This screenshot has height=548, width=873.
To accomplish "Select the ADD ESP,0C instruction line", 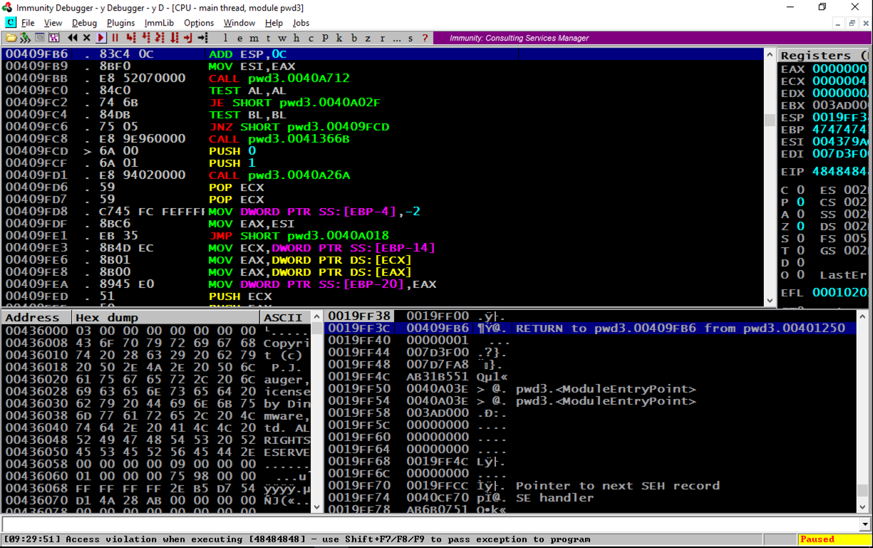I will click(382, 54).
